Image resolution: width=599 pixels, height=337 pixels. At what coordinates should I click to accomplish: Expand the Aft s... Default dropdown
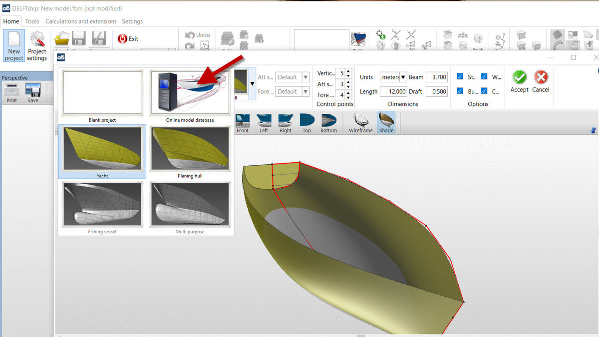pos(293,77)
